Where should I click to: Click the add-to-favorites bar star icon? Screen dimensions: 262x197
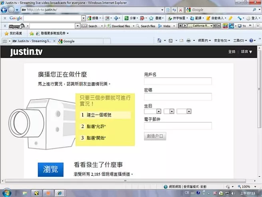click(x=32, y=33)
